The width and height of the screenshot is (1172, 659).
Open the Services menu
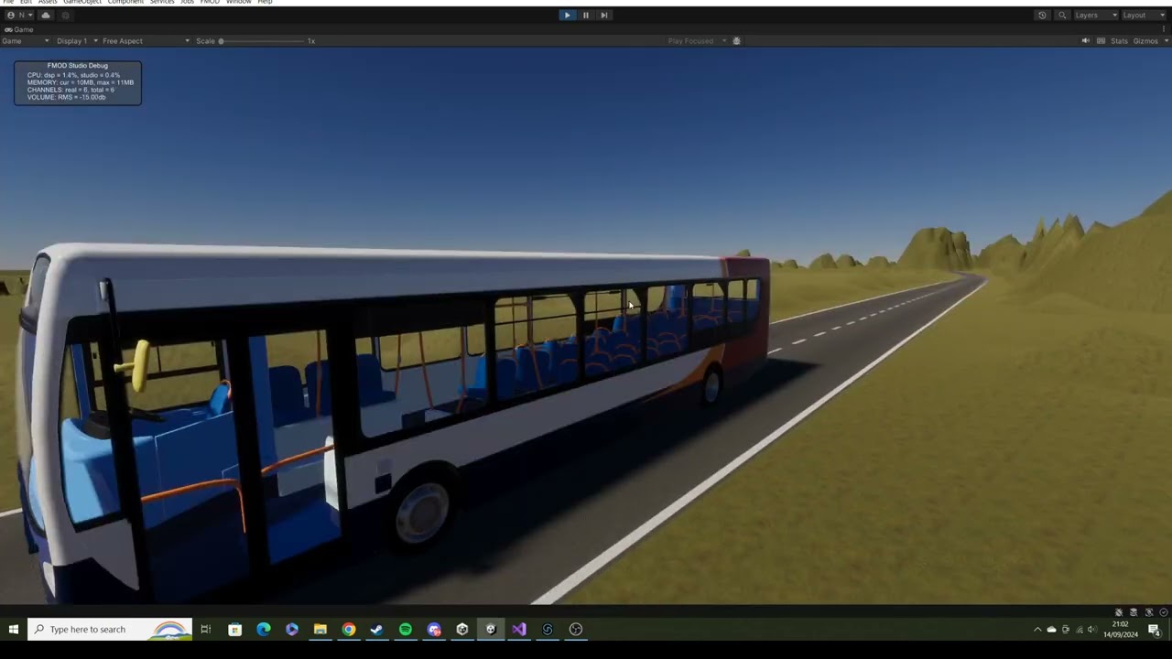pyautogui.click(x=162, y=2)
